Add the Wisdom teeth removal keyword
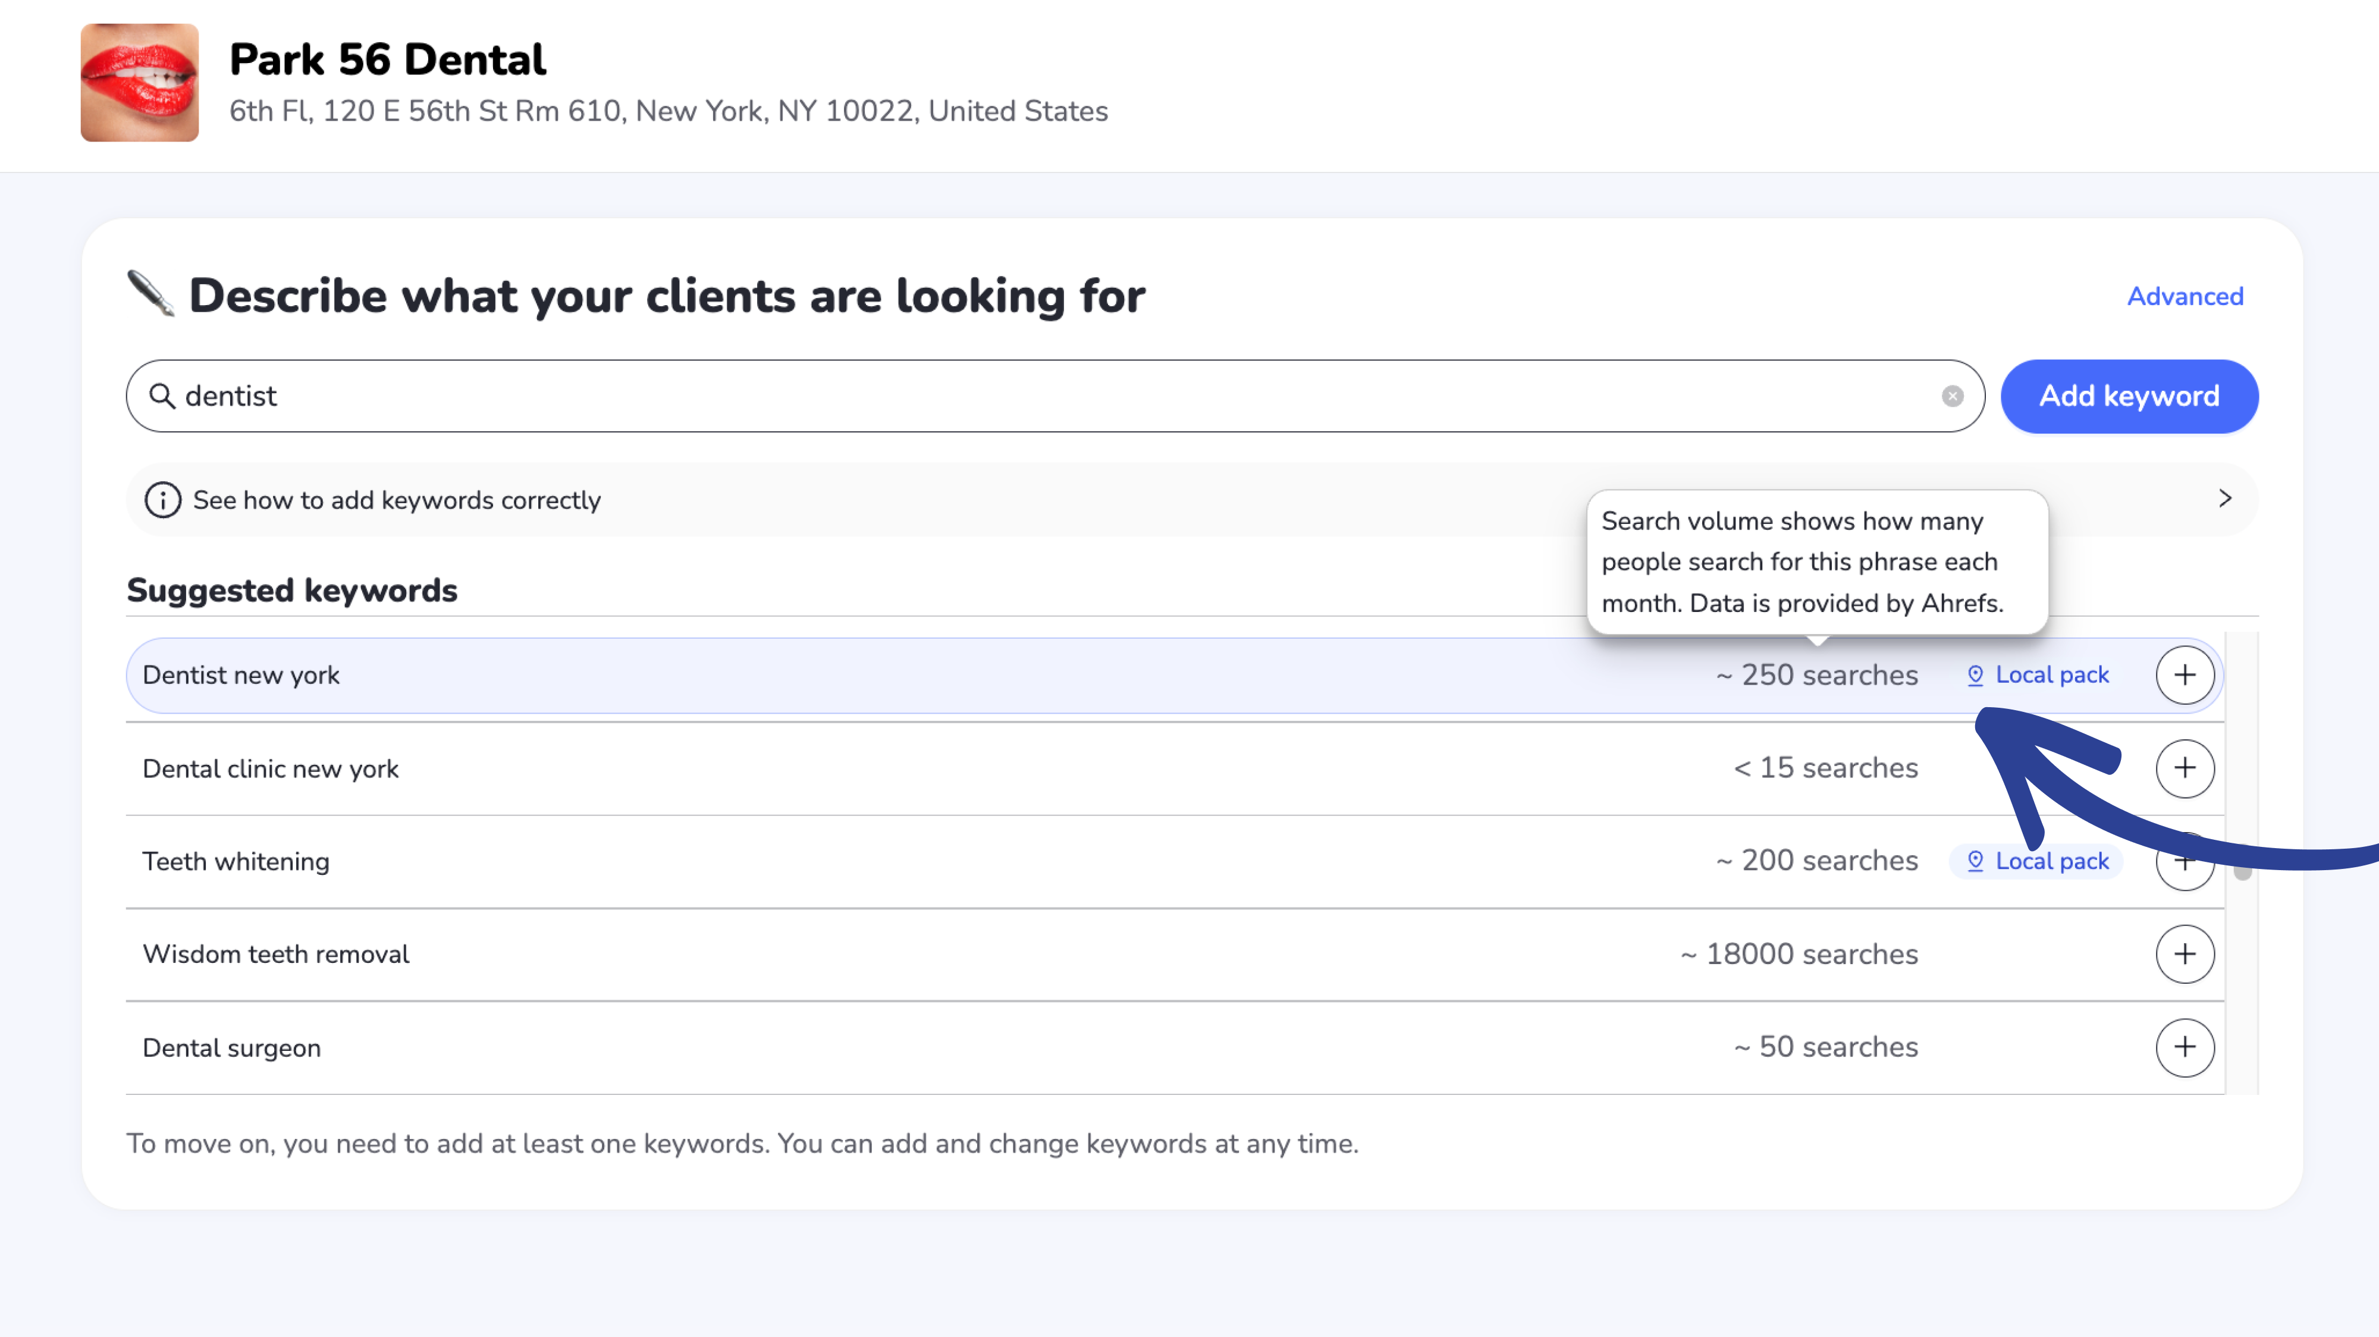 (x=2184, y=954)
